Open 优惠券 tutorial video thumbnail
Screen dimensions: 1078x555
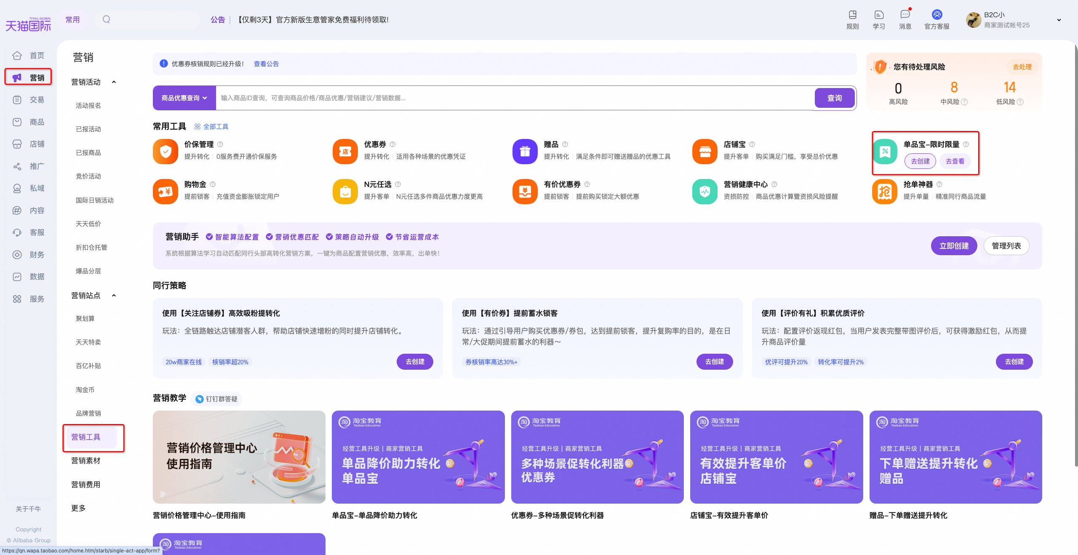(597, 457)
